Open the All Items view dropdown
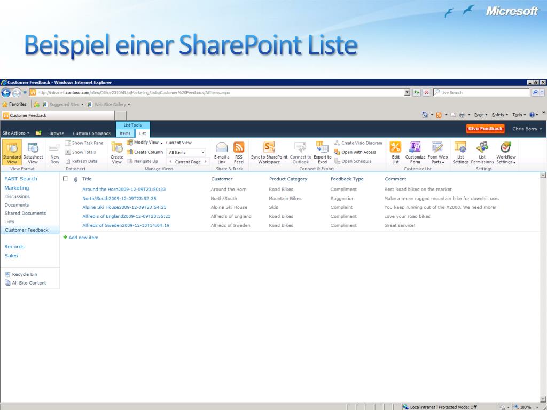This screenshot has width=547, height=410. coord(186,152)
